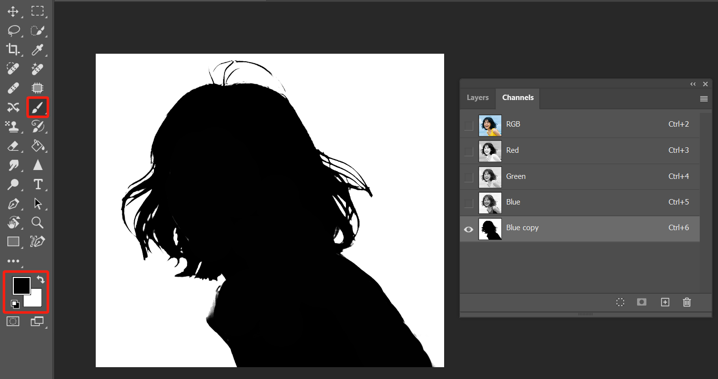This screenshot has height=379, width=718.
Task: Select the Horizontal Type tool
Action: click(38, 184)
